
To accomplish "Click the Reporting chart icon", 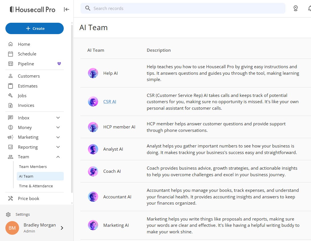I will (11, 147).
